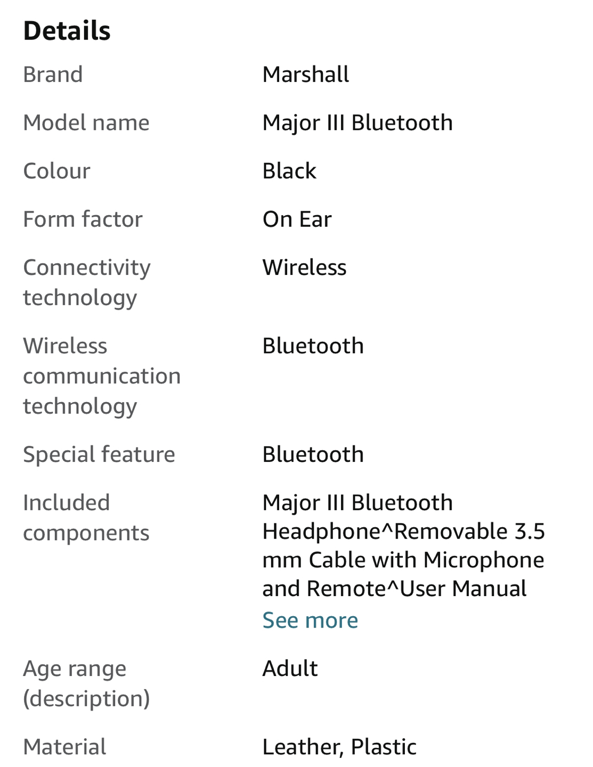
Task: Expand the See more link
Action: (x=310, y=621)
